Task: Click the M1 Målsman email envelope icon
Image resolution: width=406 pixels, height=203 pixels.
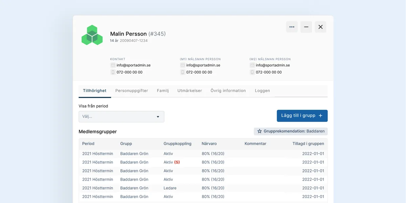Action: (x=183, y=65)
